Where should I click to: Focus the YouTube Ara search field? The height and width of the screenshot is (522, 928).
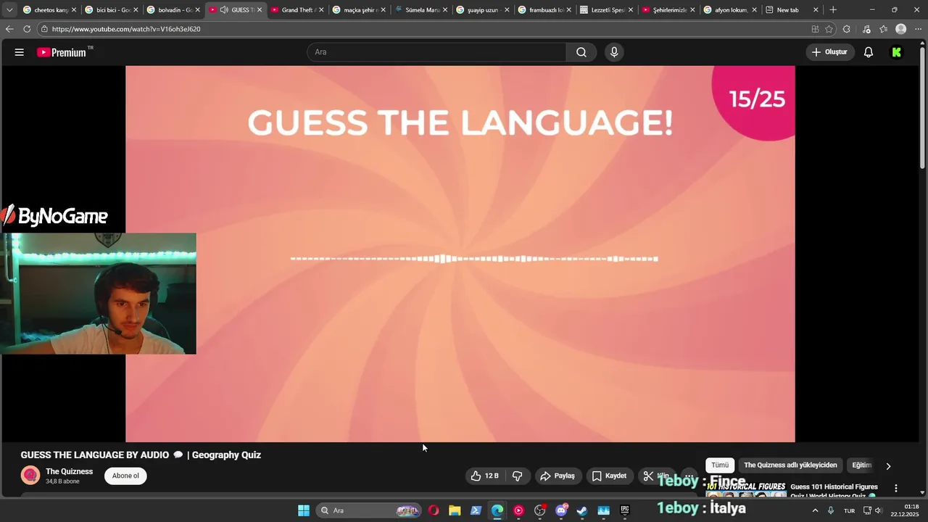(x=437, y=52)
